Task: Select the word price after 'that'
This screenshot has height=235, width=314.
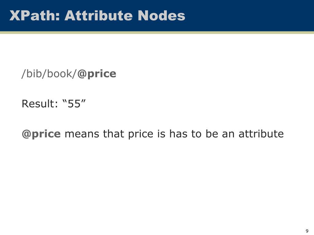Action: pyautogui.click(x=141, y=134)
